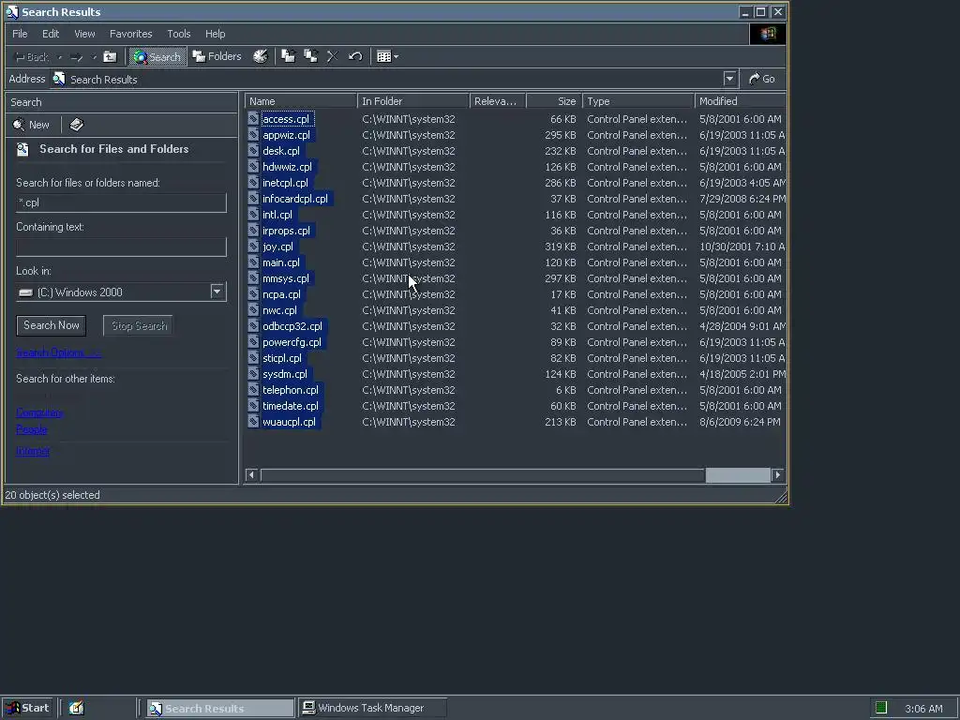Click the search help book icon
Image resolution: width=960 pixels, height=720 pixels.
click(77, 125)
